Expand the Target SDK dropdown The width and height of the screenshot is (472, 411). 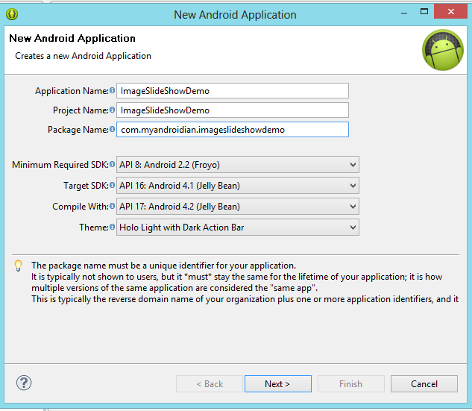tap(237, 186)
